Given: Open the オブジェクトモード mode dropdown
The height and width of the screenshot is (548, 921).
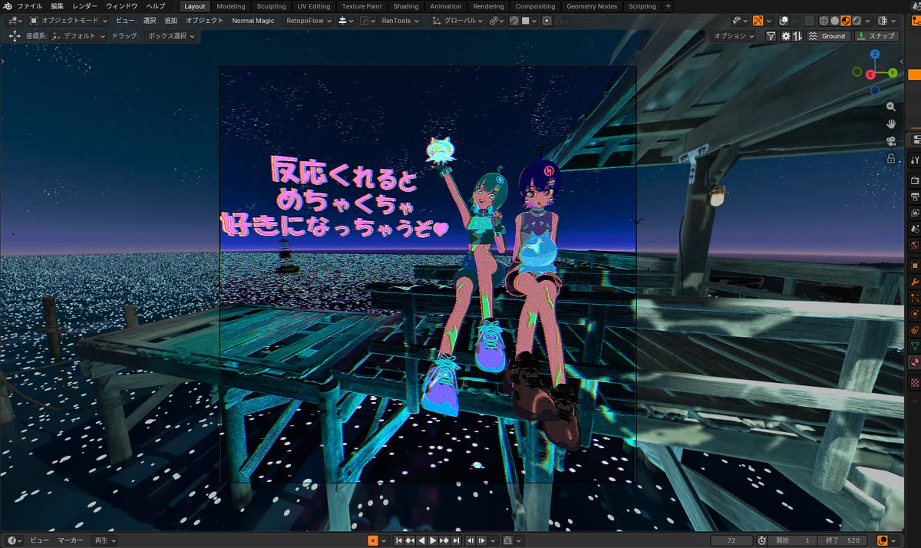Looking at the screenshot, I should (x=70, y=21).
